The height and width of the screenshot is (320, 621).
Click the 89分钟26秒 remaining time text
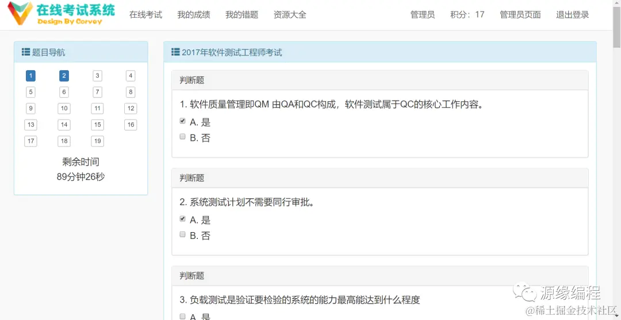point(81,177)
